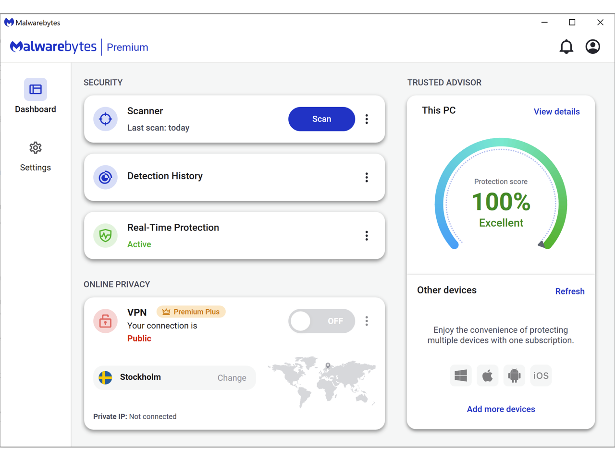Viewport: 615px width, 461px height.
Task: Select the Windows device icon
Action: 461,376
